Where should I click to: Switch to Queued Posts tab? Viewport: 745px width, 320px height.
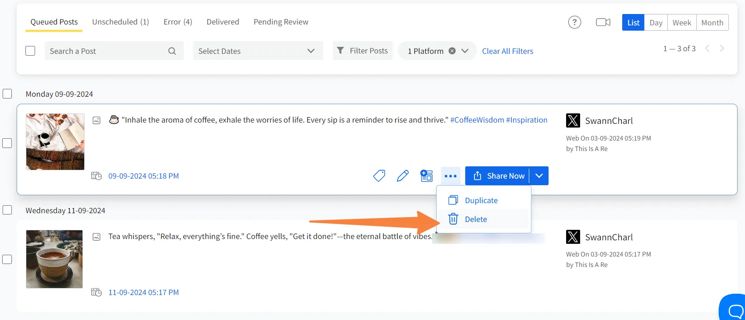tap(54, 22)
